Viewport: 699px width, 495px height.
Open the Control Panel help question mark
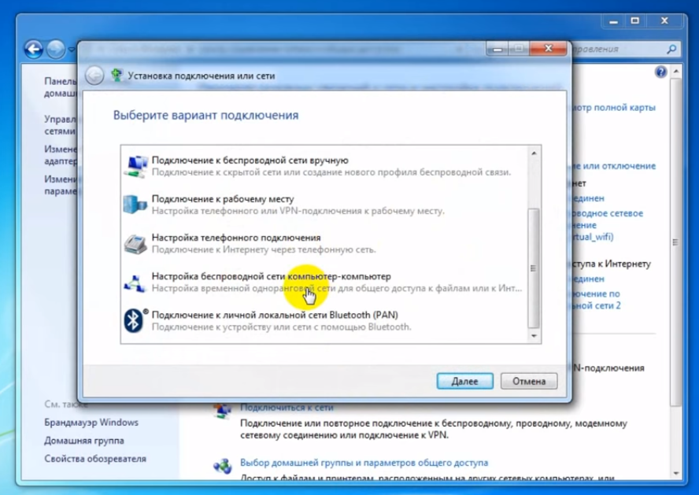(660, 72)
